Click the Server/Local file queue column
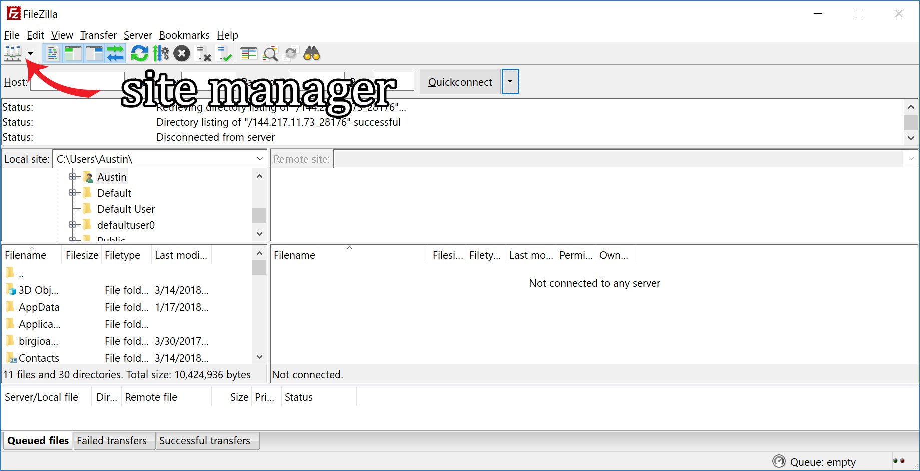The width and height of the screenshot is (920, 471). pyautogui.click(x=46, y=397)
